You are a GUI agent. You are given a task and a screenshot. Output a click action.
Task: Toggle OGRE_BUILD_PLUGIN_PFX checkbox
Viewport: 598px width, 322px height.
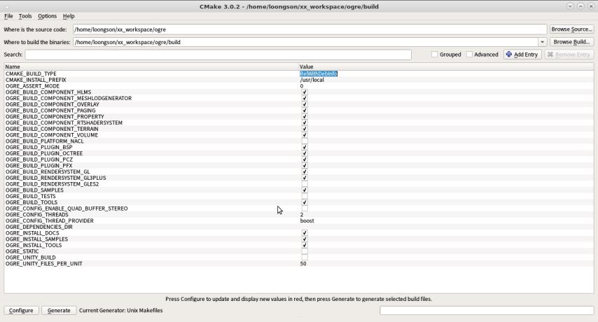pos(305,166)
